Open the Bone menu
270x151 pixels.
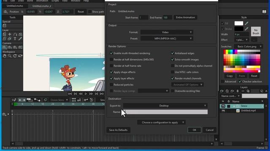pyautogui.click(x=30, y=1)
